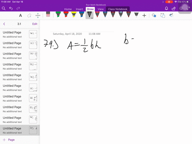
Task: Open the Class Notebook tab
Action: pyautogui.click(x=118, y=9)
